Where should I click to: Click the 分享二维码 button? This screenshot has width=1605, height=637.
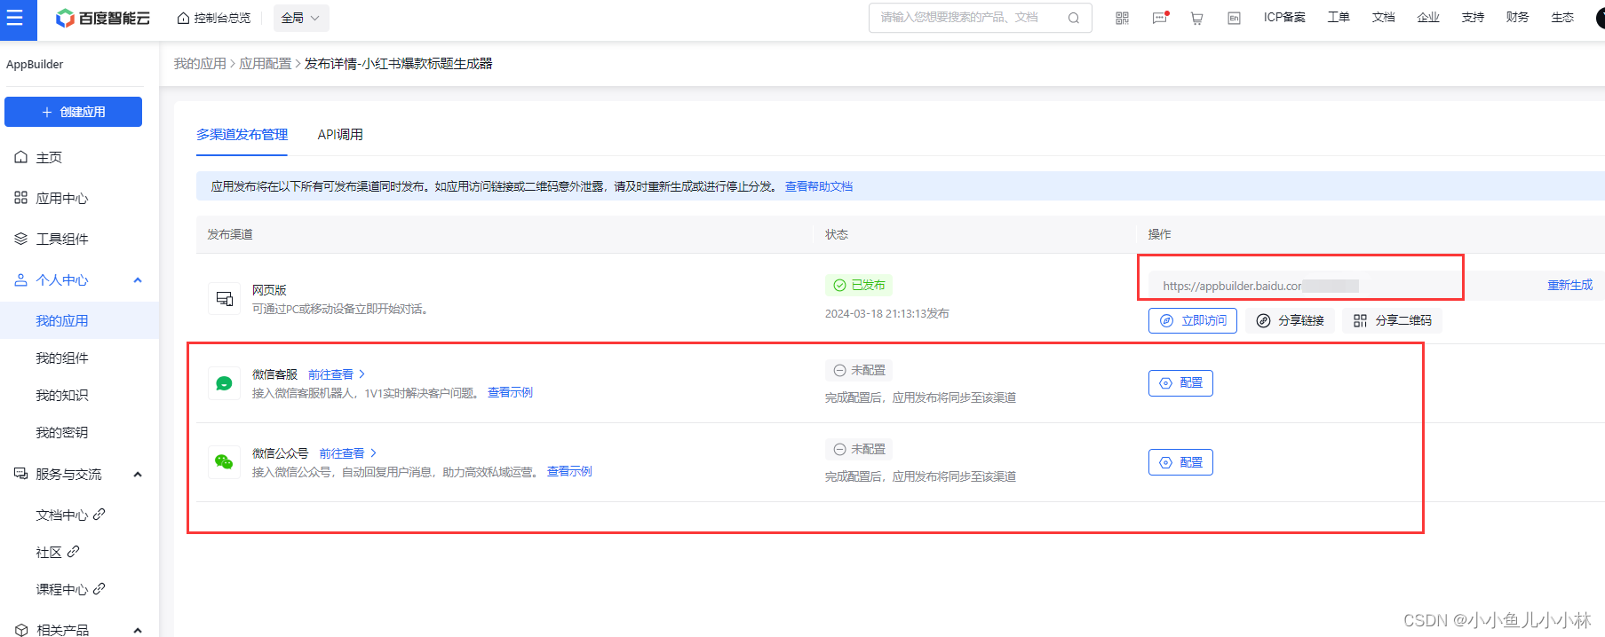coord(1393,320)
